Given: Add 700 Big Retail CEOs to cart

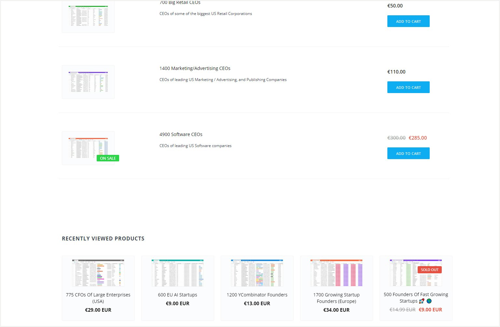Looking at the screenshot, I should pyautogui.click(x=408, y=21).
